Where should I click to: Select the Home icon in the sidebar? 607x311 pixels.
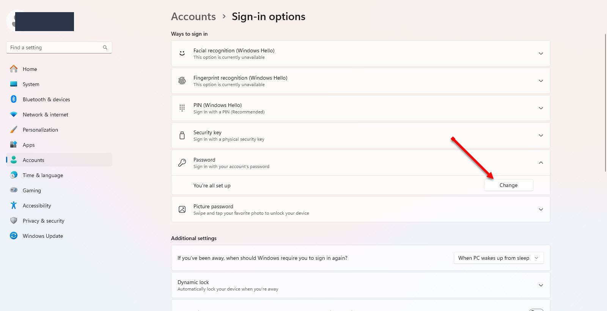(13, 69)
